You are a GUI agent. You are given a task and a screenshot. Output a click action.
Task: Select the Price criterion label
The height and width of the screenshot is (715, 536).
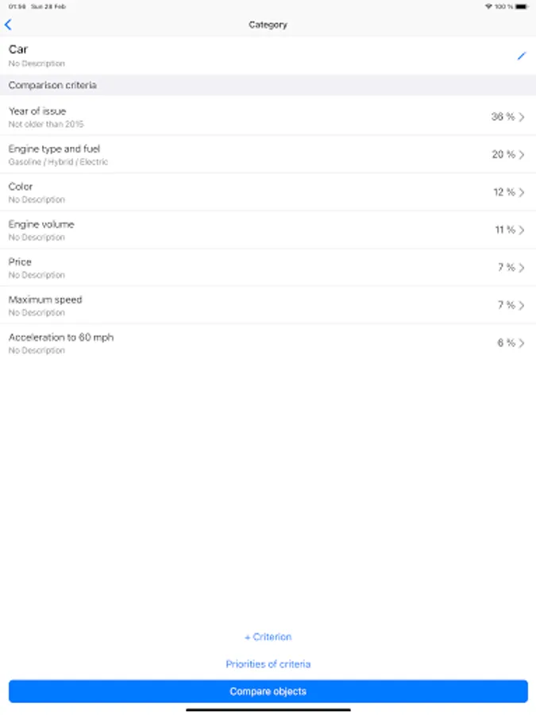(x=20, y=261)
